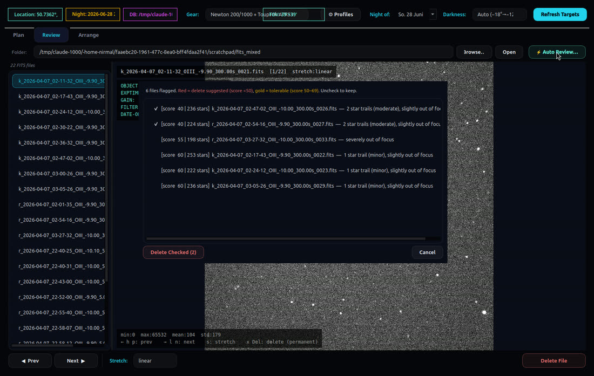Click the Night 2026-06-28 indicator
This screenshot has width=594, height=376.
point(93,15)
